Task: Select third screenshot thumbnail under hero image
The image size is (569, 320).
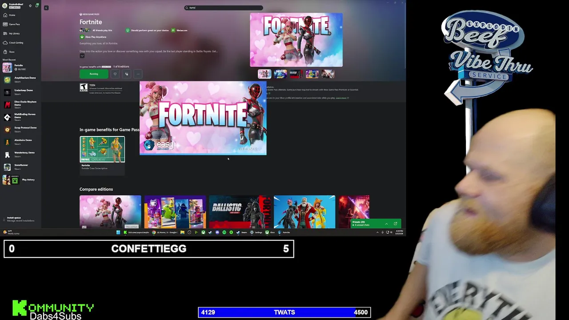Action: [296, 74]
